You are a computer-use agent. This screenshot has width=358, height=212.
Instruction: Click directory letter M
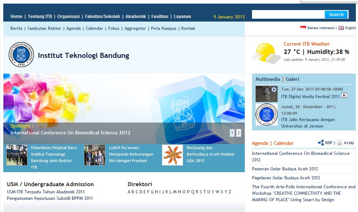click(x=174, y=192)
